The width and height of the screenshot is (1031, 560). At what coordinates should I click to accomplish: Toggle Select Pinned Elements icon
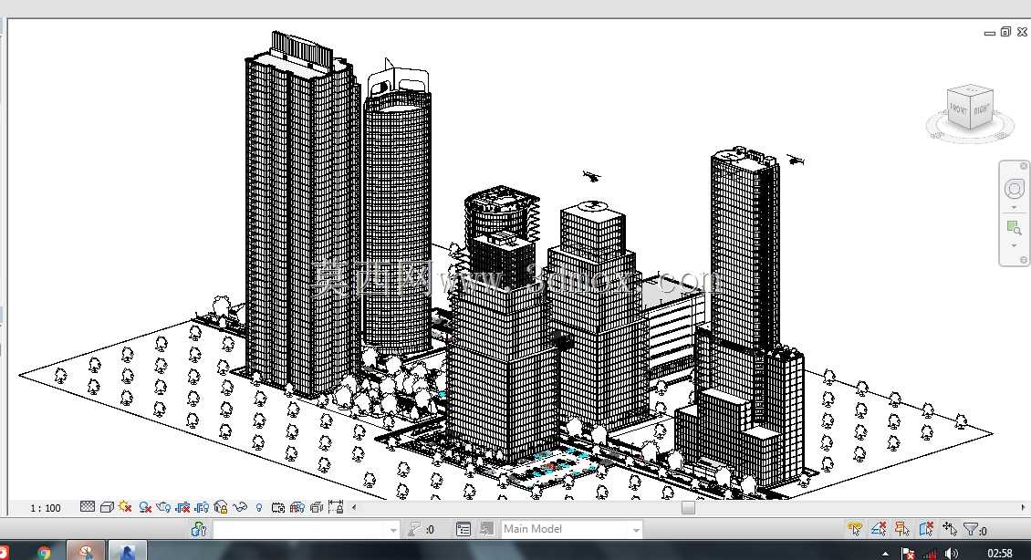(x=902, y=529)
